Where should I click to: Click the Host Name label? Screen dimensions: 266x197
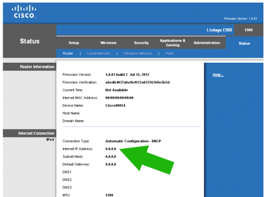coord(71,113)
